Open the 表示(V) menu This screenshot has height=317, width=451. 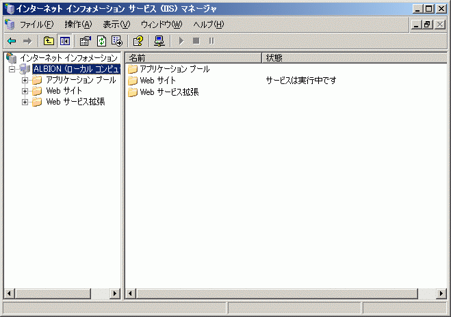(x=116, y=25)
